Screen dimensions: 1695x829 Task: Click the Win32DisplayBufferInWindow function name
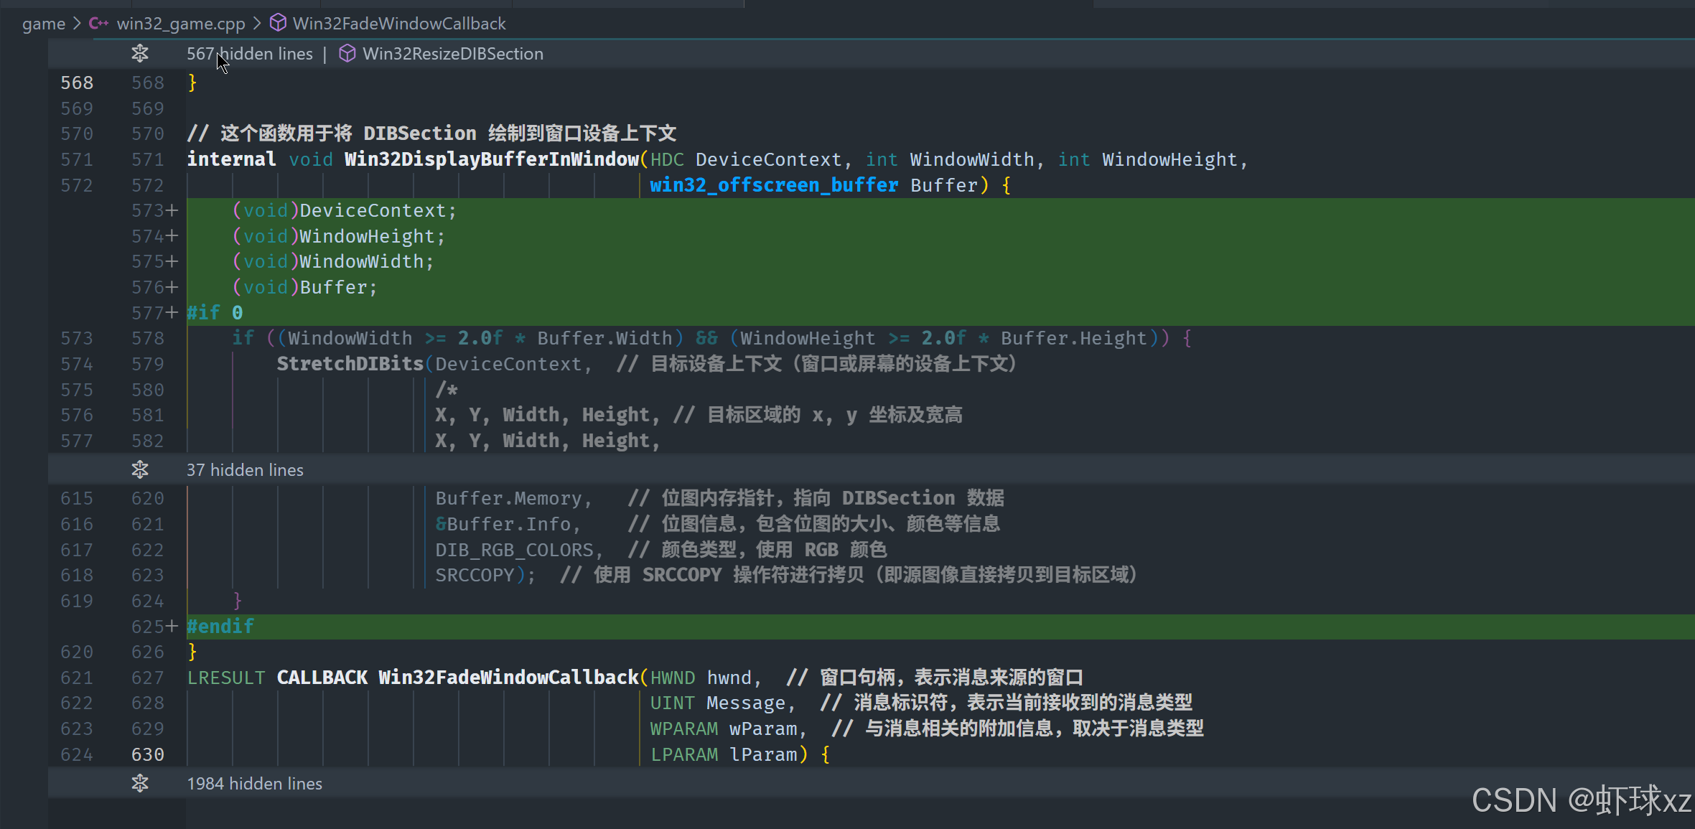(491, 159)
